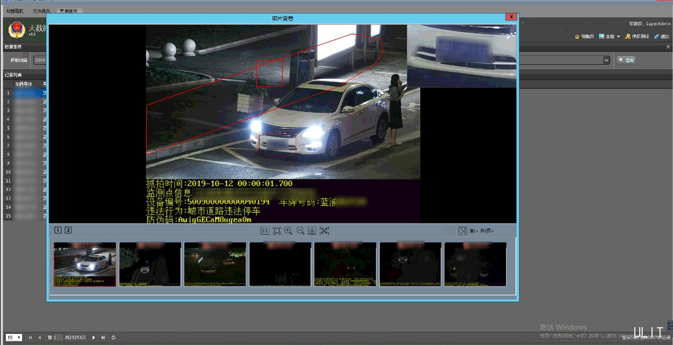Image resolution: width=673 pixels, height=345 pixels.
Task: Close the image viewer dialog
Action: click(x=510, y=18)
